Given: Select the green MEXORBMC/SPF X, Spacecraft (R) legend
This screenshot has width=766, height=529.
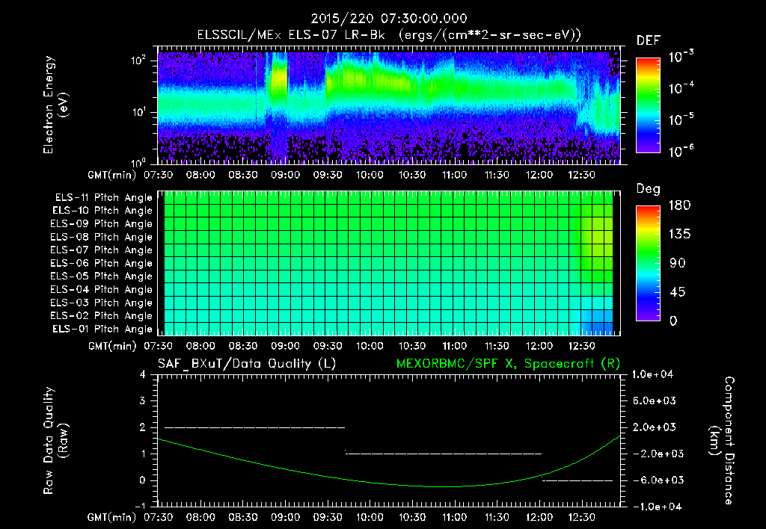Looking at the screenshot, I should (x=508, y=364).
